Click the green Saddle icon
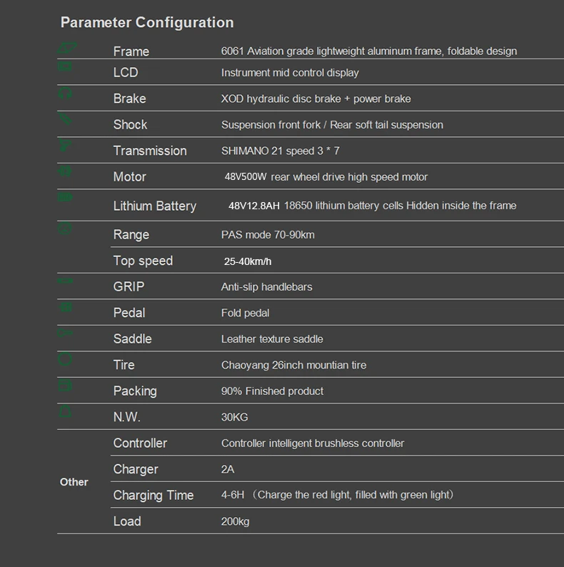This screenshot has height=567, width=564. pyautogui.click(x=66, y=333)
